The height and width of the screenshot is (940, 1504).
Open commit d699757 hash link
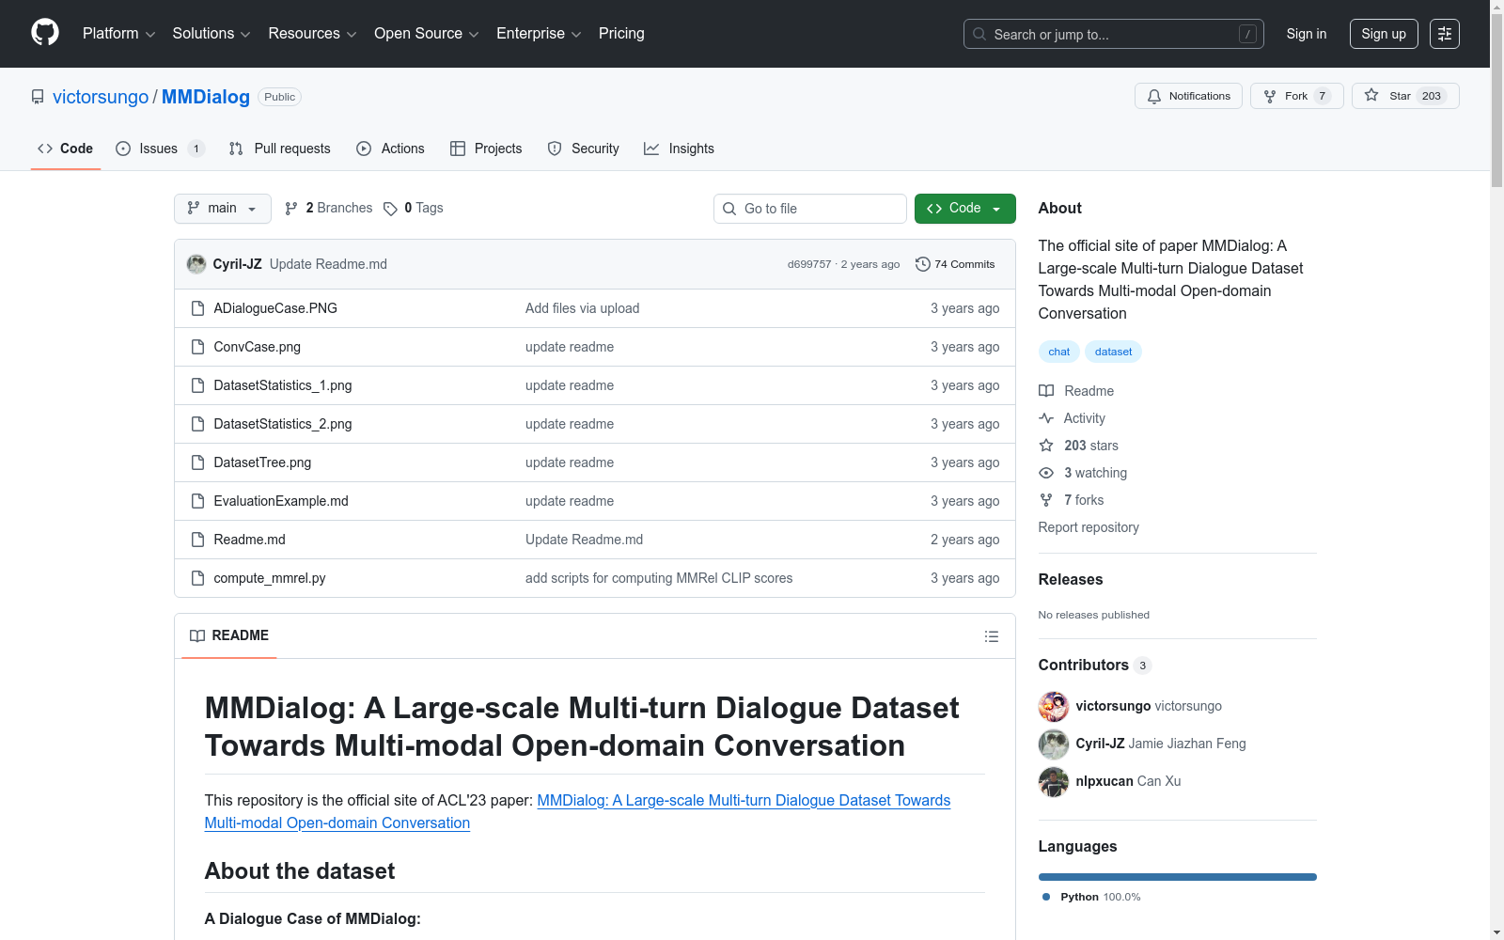(809, 264)
